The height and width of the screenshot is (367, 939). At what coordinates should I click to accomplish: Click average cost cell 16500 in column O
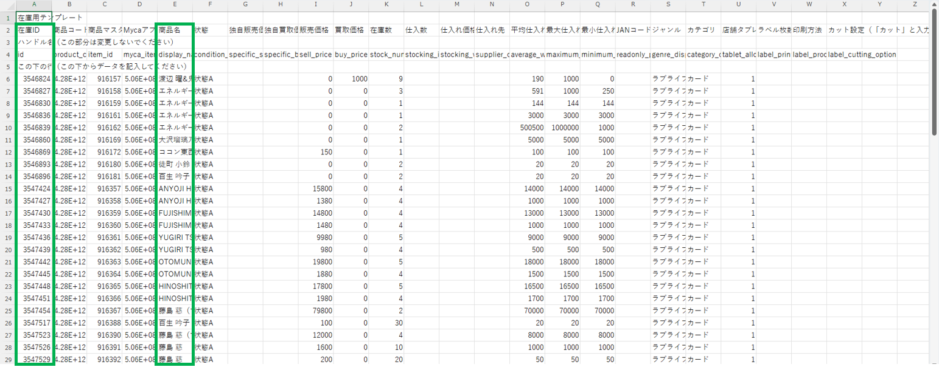(x=527, y=286)
